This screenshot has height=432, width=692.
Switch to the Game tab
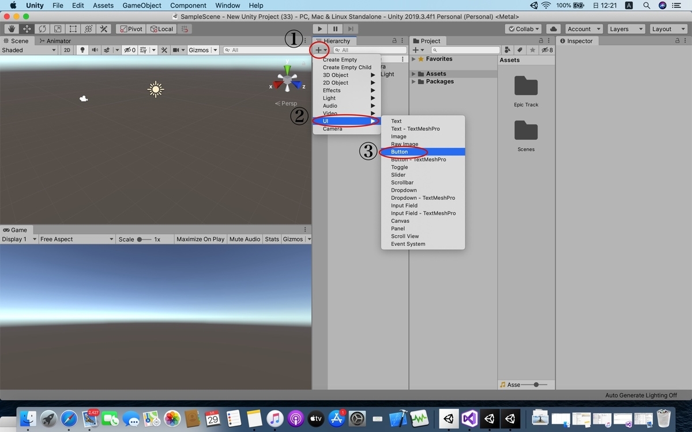(x=16, y=230)
